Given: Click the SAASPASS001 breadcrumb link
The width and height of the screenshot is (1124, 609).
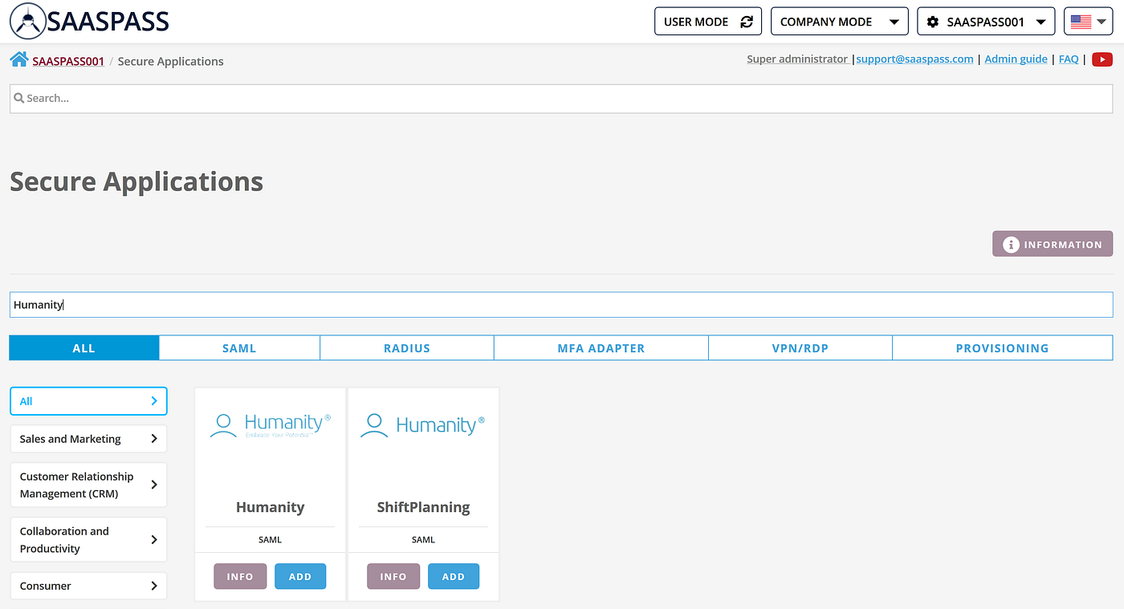Looking at the screenshot, I should coord(68,61).
